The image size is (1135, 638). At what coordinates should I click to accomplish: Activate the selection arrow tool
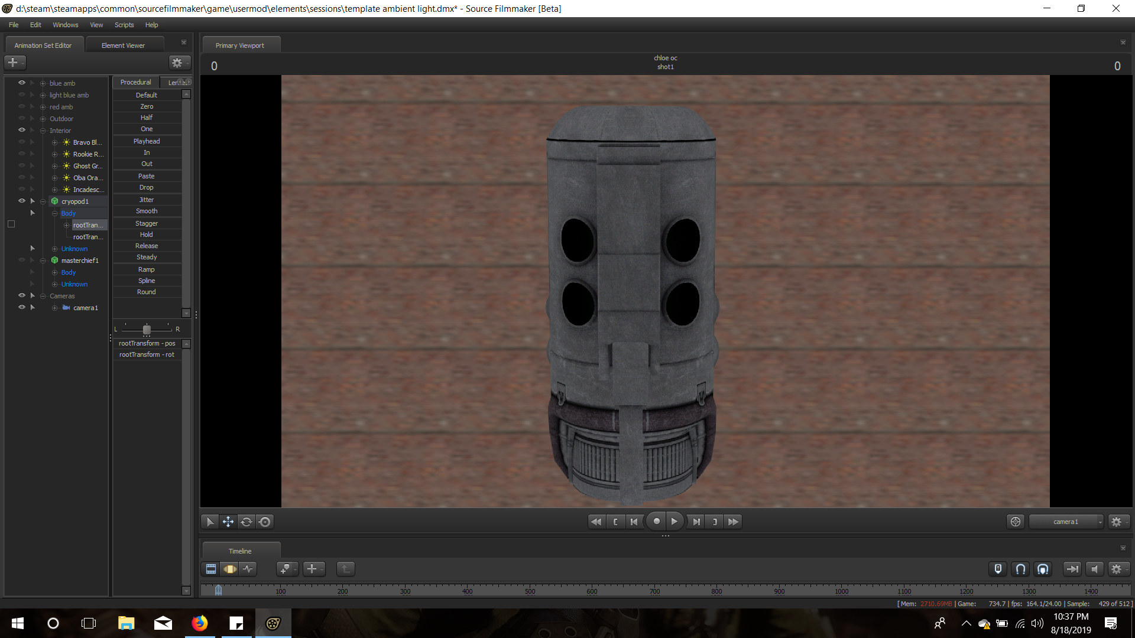209,522
